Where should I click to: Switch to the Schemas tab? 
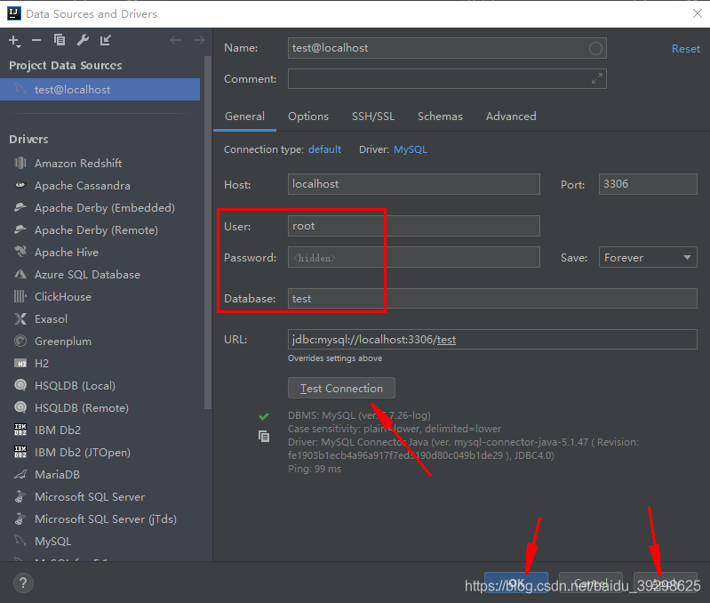(x=440, y=117)
